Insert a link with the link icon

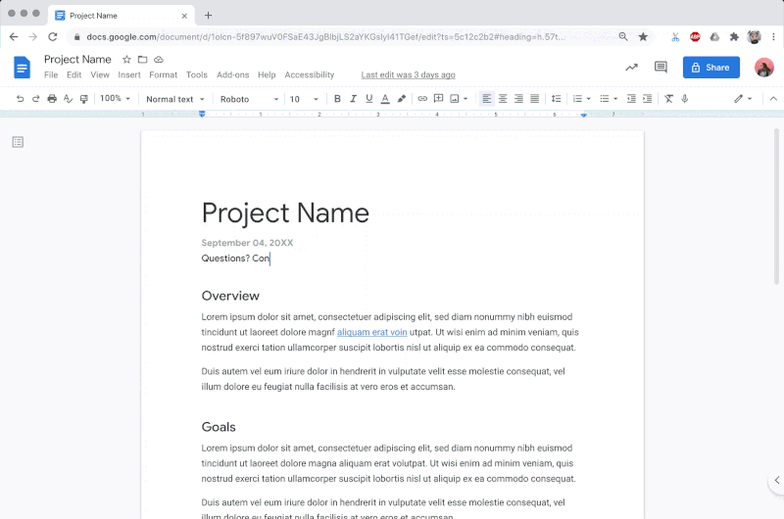tap(422, 99)
